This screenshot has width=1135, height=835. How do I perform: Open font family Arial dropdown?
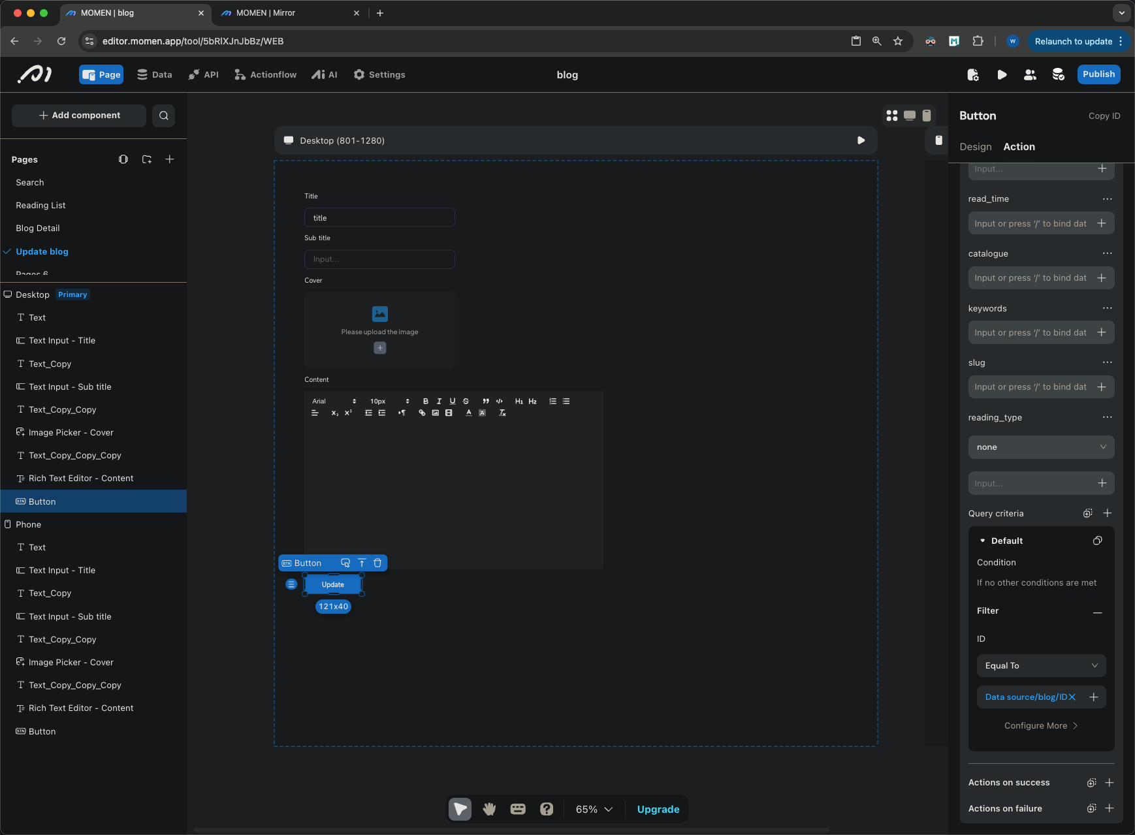coord(334,402)
